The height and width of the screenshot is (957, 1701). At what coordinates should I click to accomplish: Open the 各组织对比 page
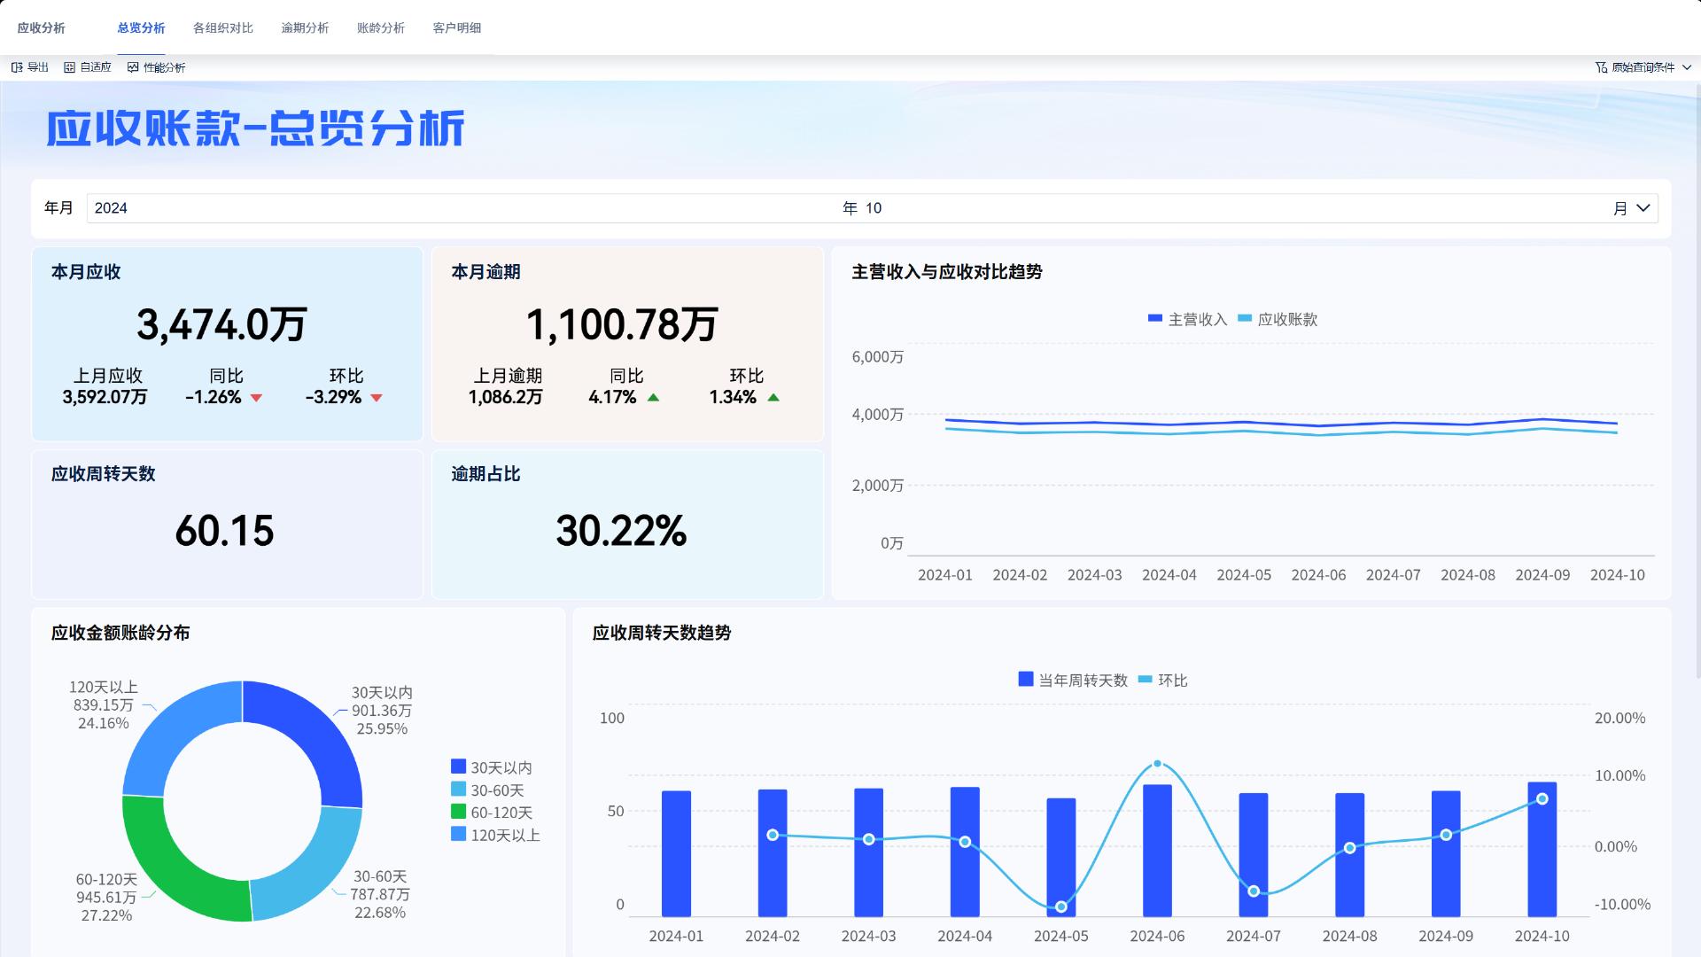pos(222,28)
